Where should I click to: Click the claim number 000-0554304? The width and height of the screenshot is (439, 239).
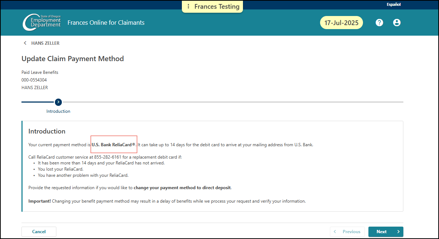pyautogui.click(x=34, y=80)
